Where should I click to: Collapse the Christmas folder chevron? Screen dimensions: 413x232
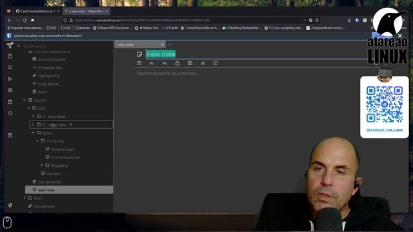point(37,140)
